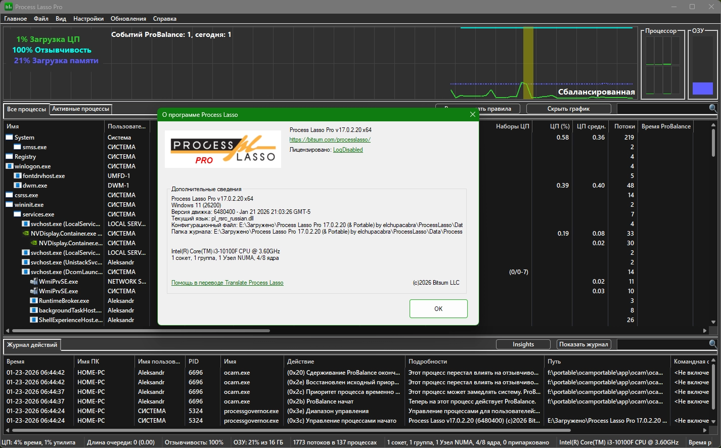The width and height of the screenshot is (721, 448).
Task: Open the Главное menu
Action: [x=16, y=19]
